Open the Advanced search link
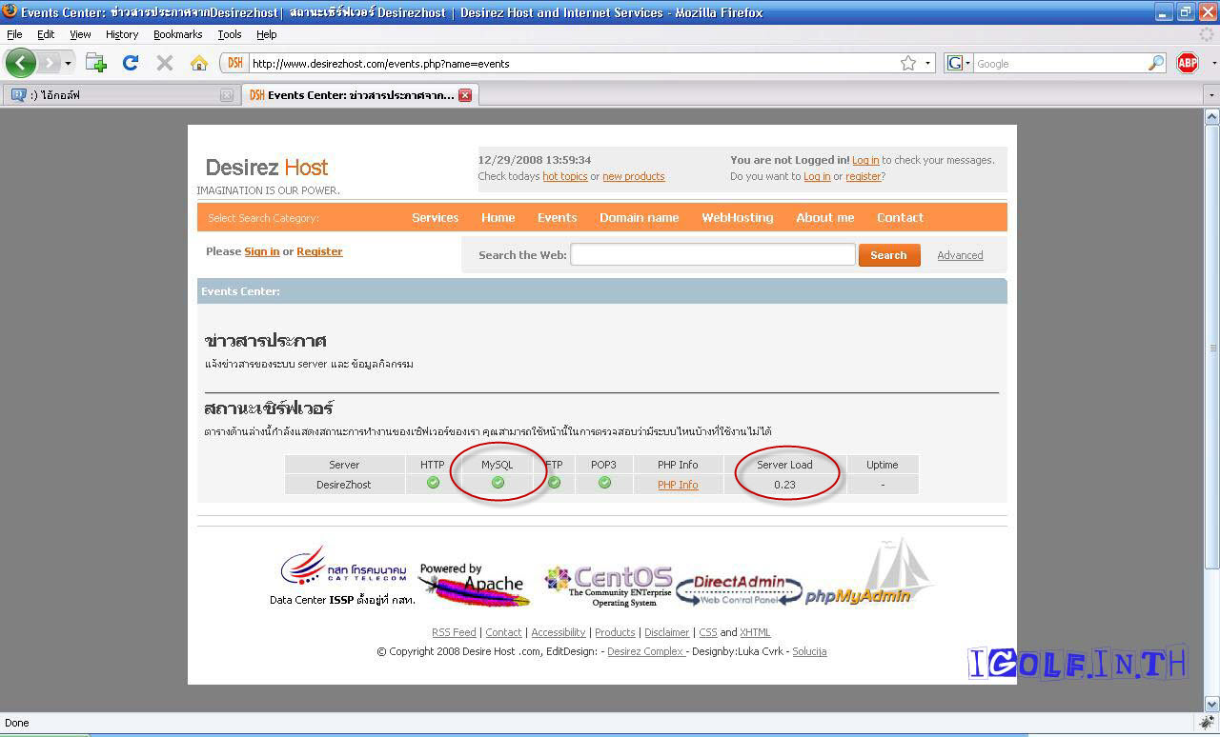 pos(960,255)
